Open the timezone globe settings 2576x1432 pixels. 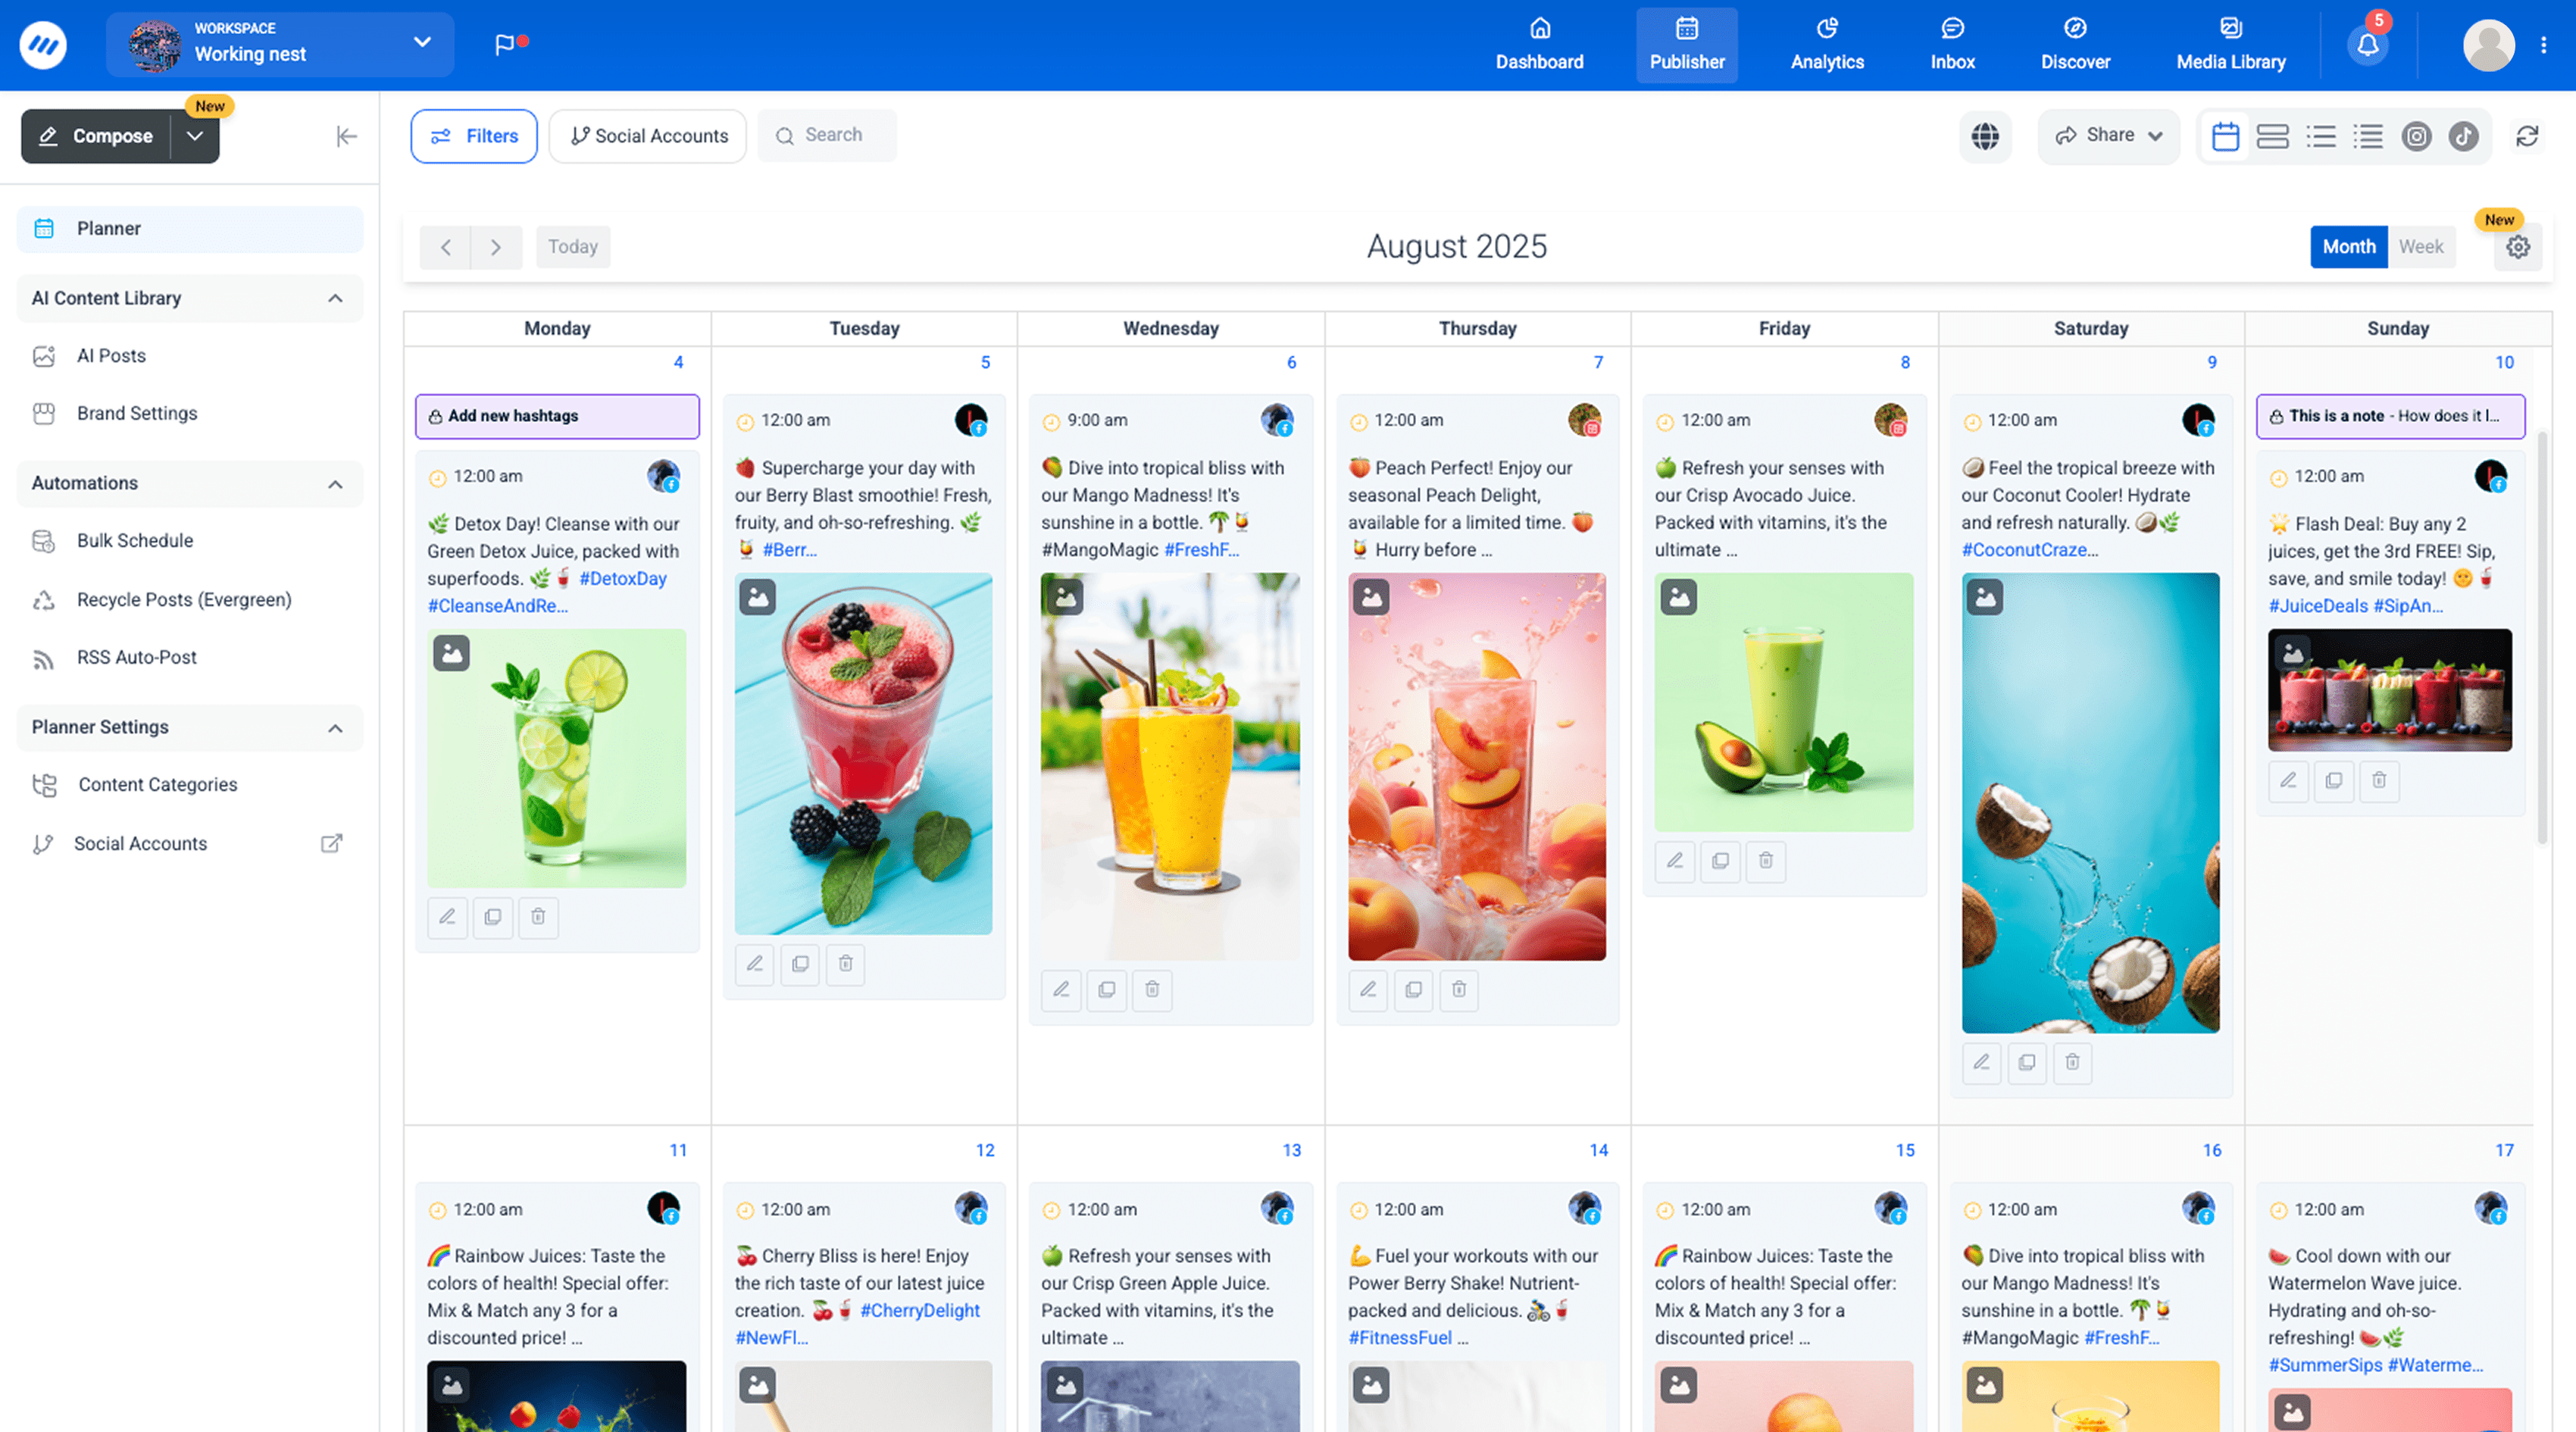[1986, 136]
